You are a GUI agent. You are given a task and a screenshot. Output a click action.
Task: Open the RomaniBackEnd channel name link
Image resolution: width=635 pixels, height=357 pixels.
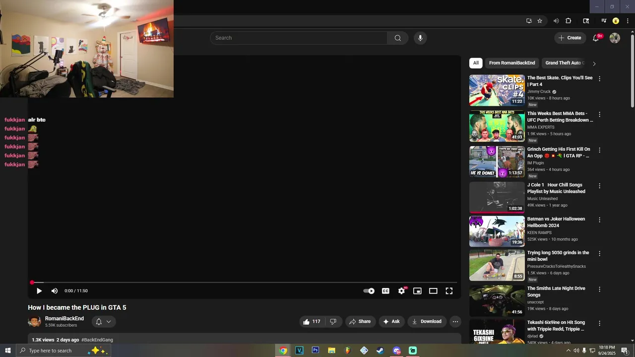point(64,319)
